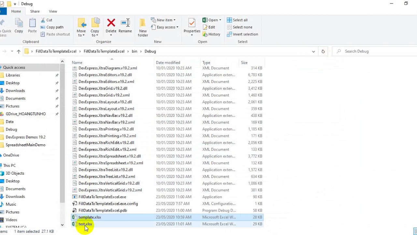The width and height of the screenshot is (417, 235).
Task: Open GDrive_HOANGTUNHO in the sidebar
Action: point(26,114)
